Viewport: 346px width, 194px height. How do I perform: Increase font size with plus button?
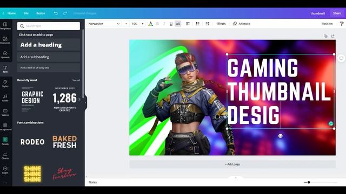(x=143, y=24)
